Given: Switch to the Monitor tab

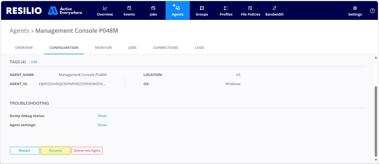Looking at the screenshot, I should click(103, 48).
